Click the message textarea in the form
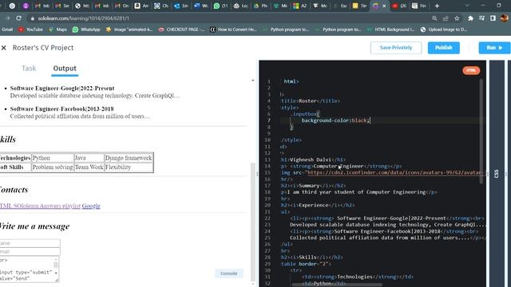The image size is (511, 287). click(x=29, y=269)
